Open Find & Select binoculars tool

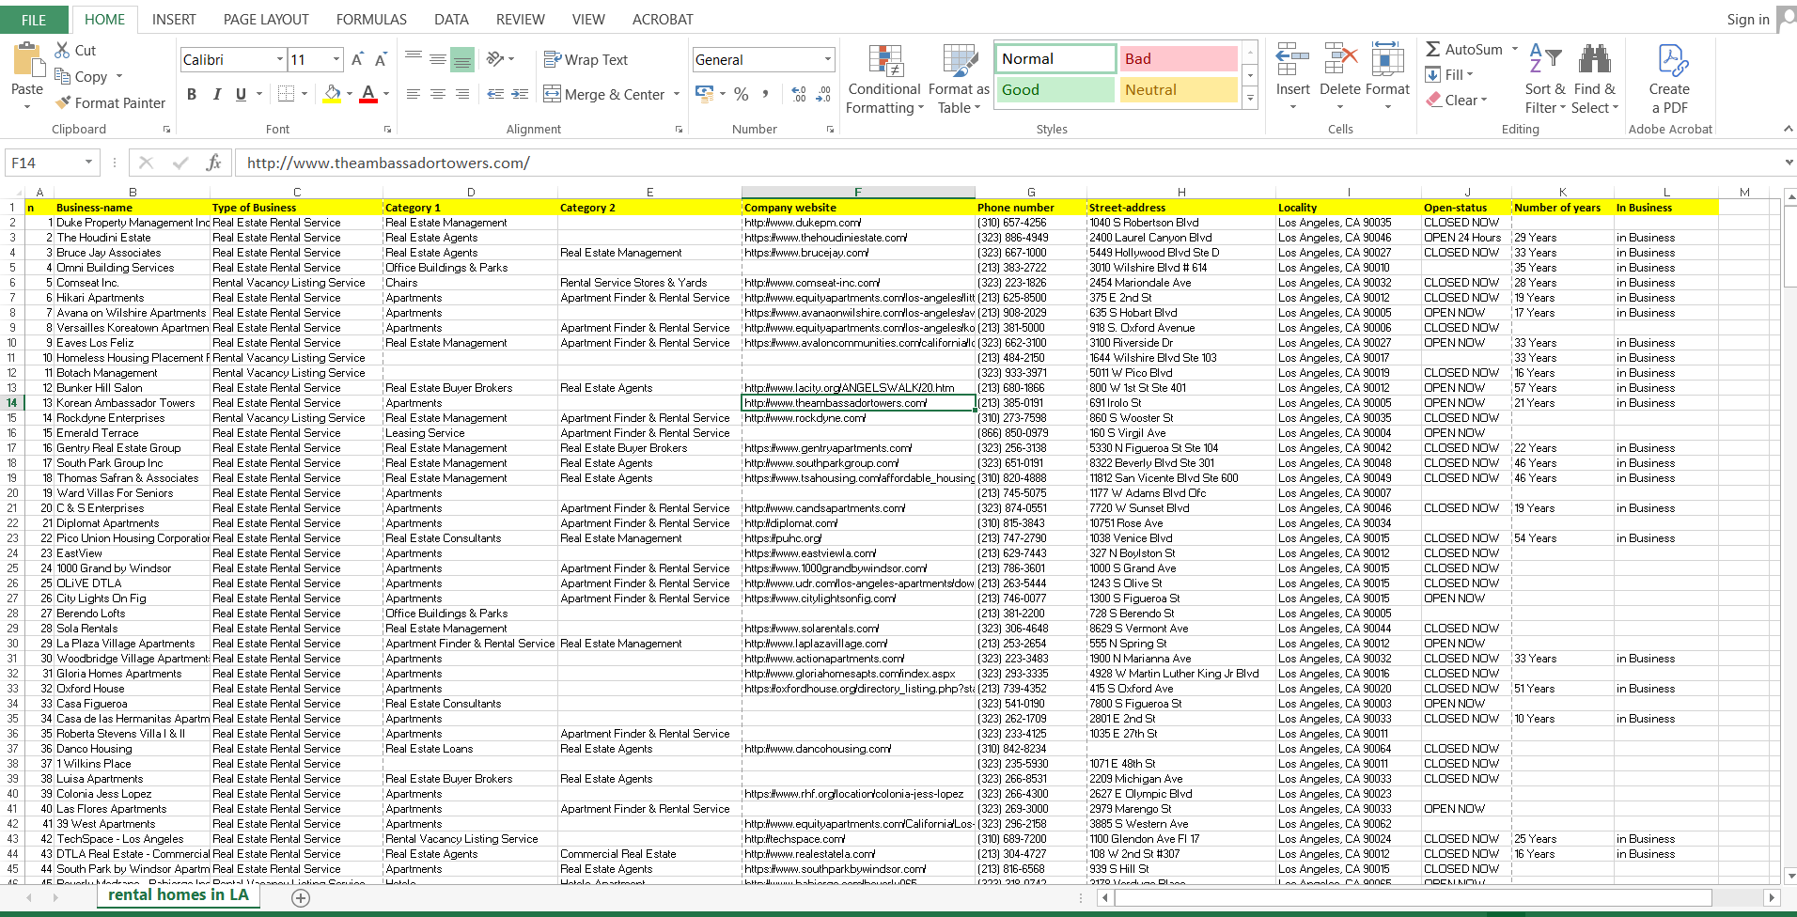coord(1595,77)
